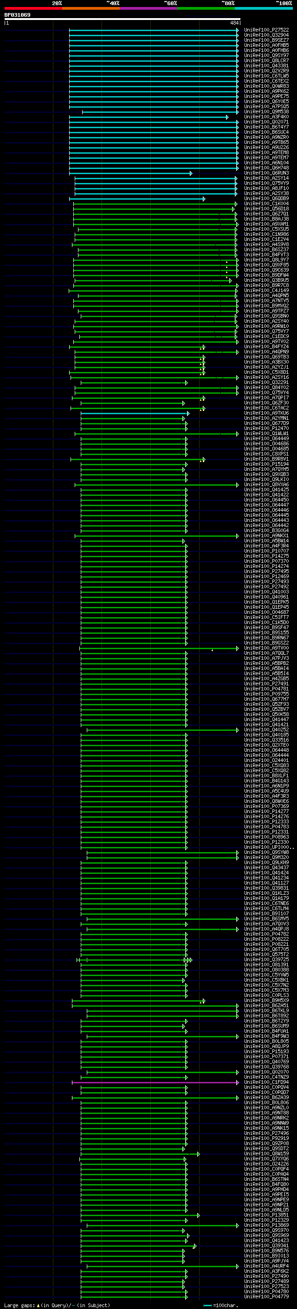Open hit UniRef100_Q43381
This screenshot has width=297, height=1309.
click(266, 65)
